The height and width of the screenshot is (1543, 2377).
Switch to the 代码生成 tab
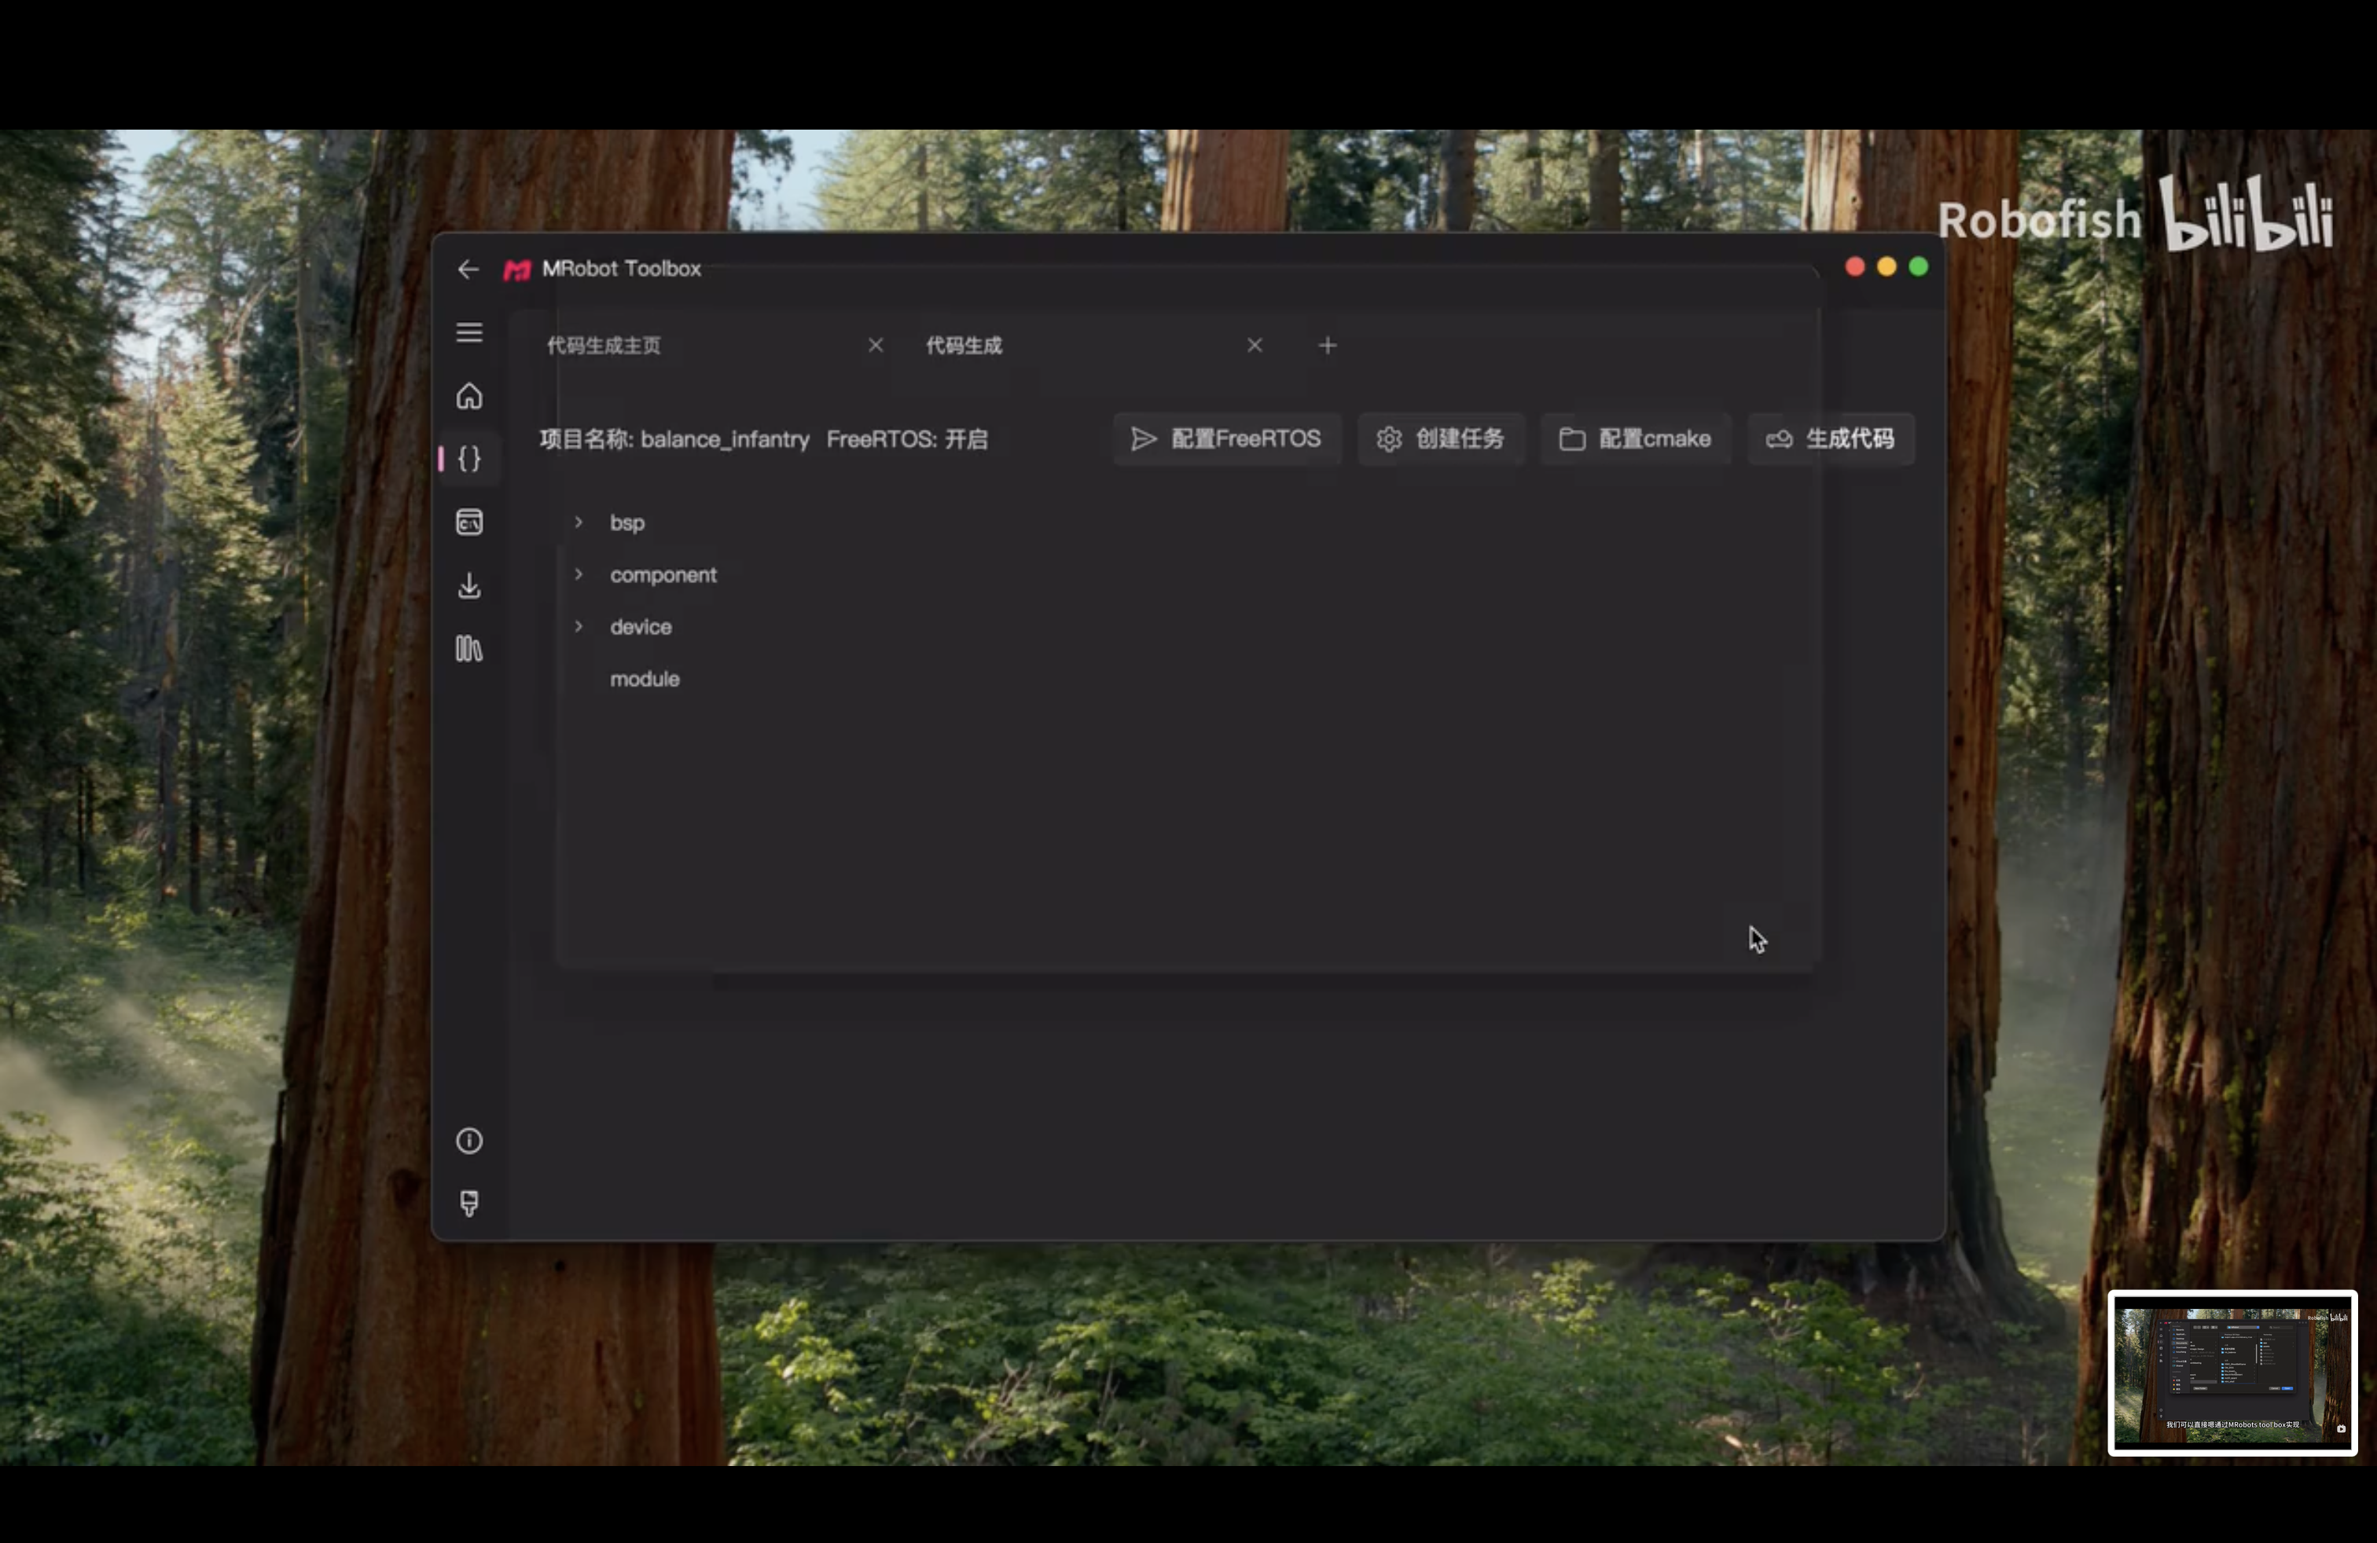point(964,346)
